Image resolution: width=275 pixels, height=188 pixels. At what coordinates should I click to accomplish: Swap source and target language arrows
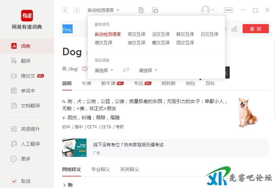pyautogui.click(x=126, y=70)
